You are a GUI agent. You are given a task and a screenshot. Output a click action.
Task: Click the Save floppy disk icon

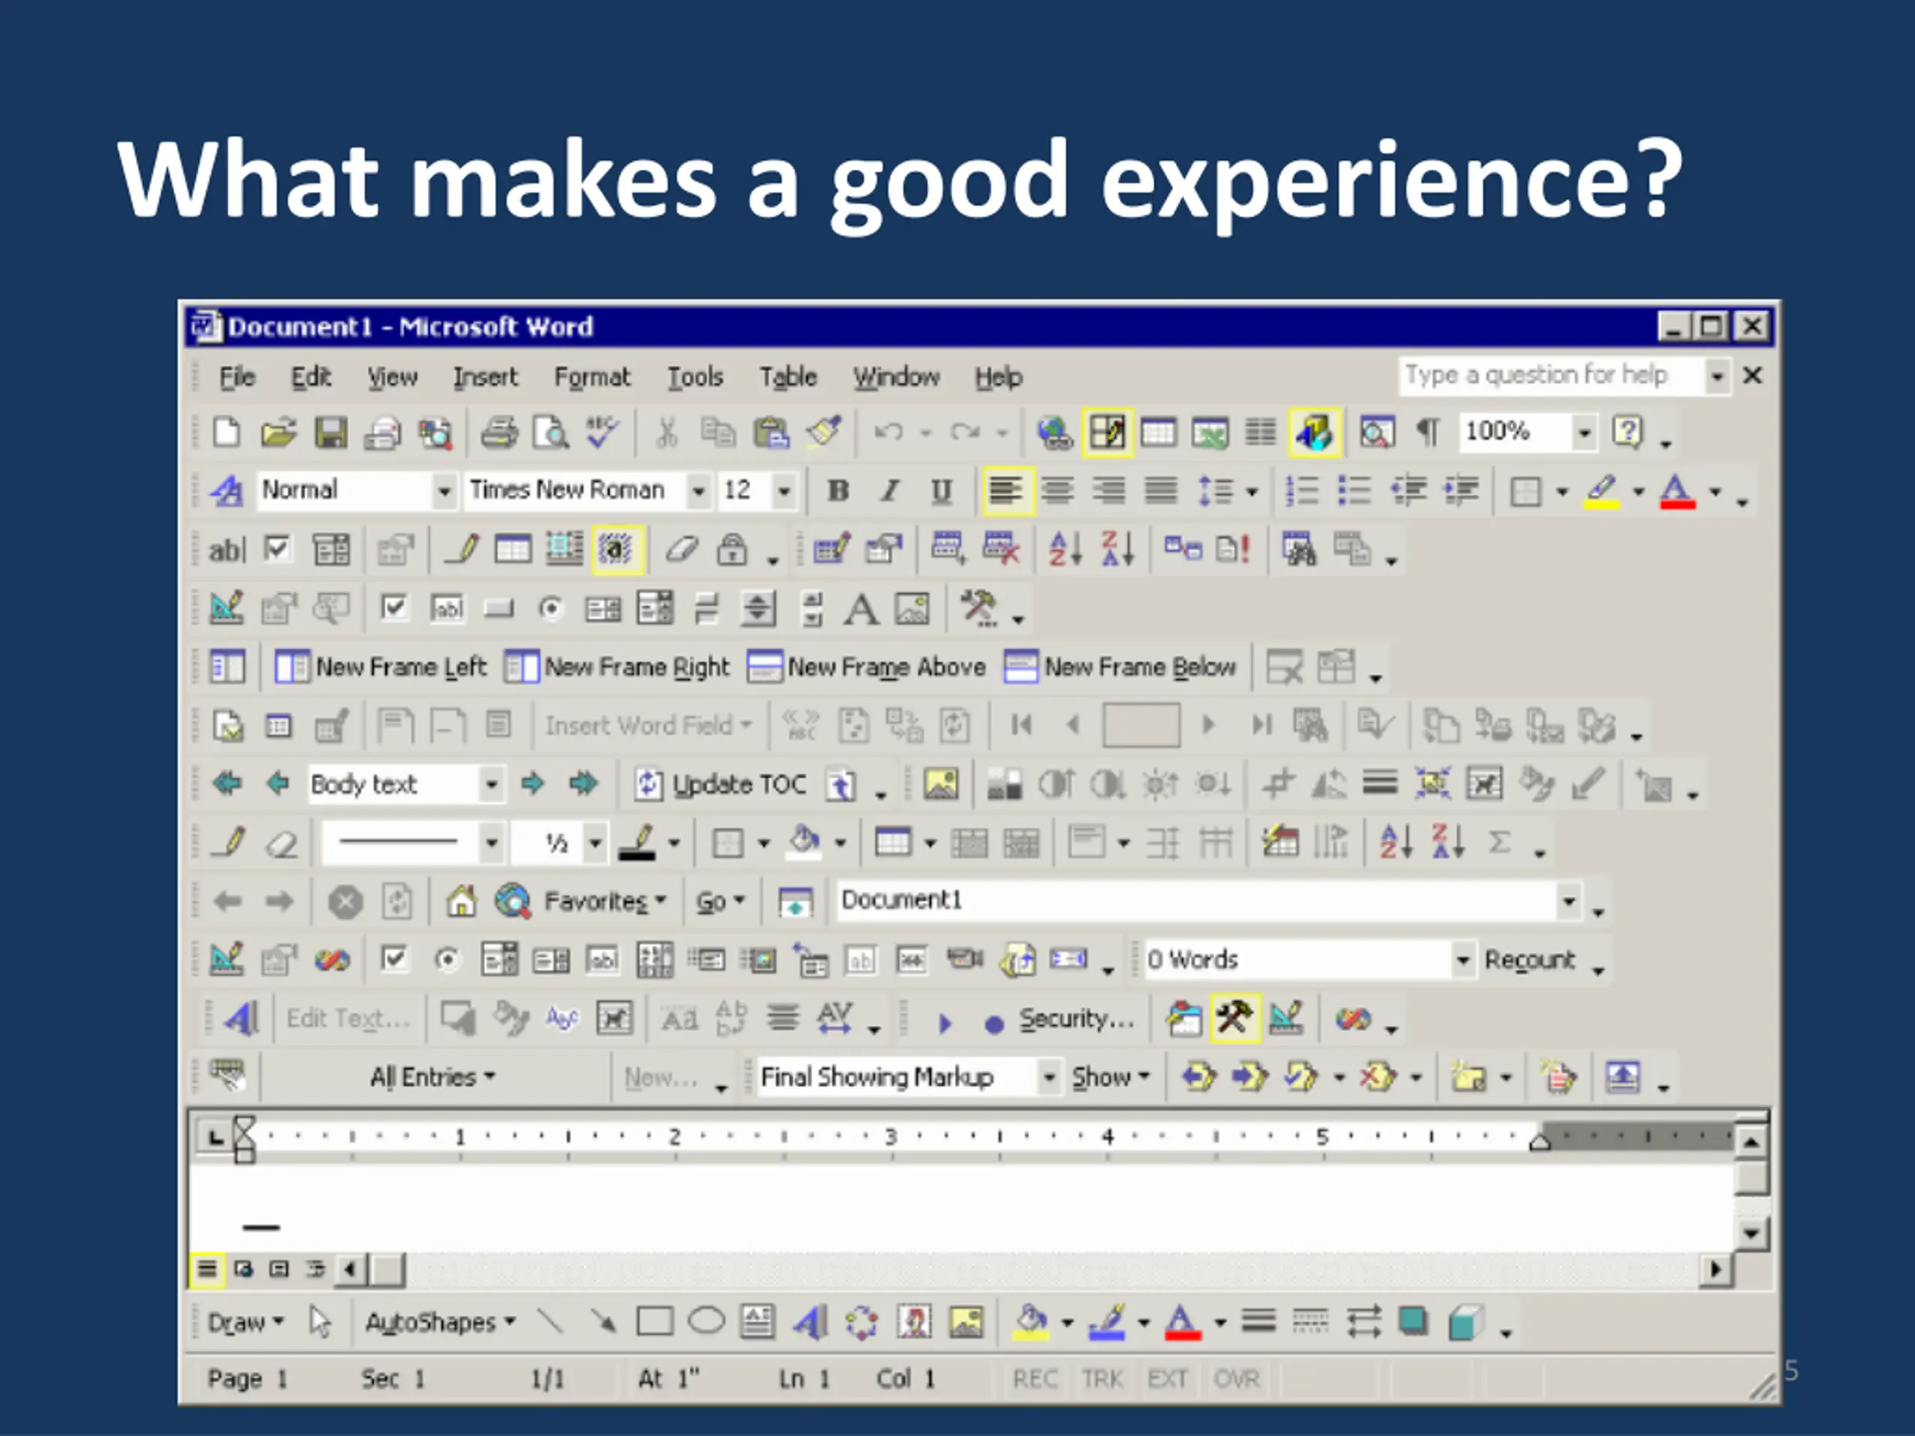click(330, 433)
